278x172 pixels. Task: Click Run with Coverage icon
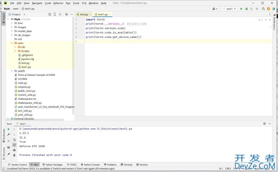[252, 9]
